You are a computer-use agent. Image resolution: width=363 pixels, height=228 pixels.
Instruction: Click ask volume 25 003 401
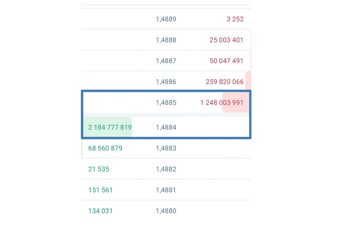tap(226, 40)
